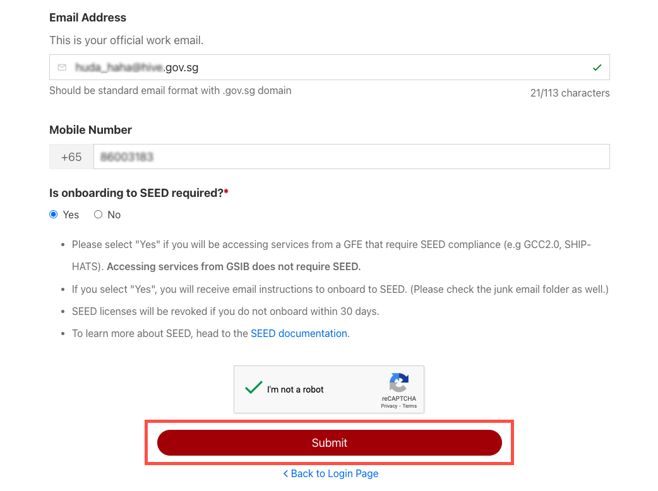Select the Yes radio button for SEED onboarding
The image size is (658, 491).
53,215
